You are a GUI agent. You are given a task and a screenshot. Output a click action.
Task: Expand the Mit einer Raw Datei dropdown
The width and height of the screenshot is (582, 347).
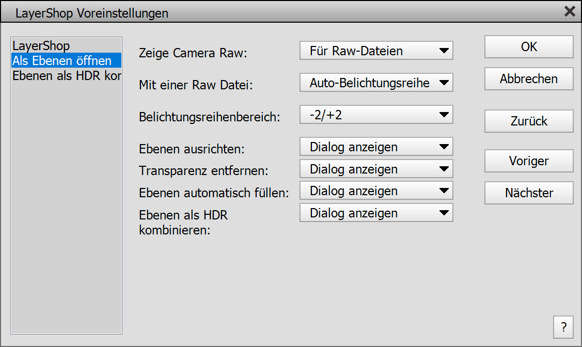click(x=376, y=83)
